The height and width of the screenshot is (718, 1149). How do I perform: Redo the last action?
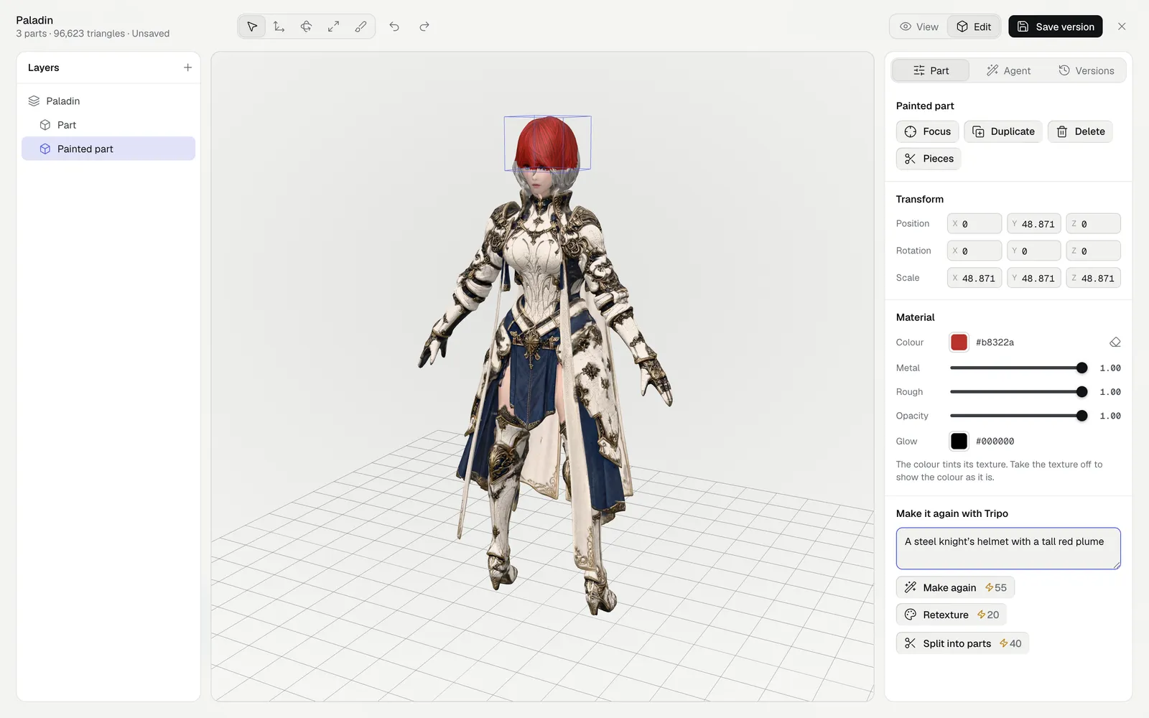pos(424,27)
